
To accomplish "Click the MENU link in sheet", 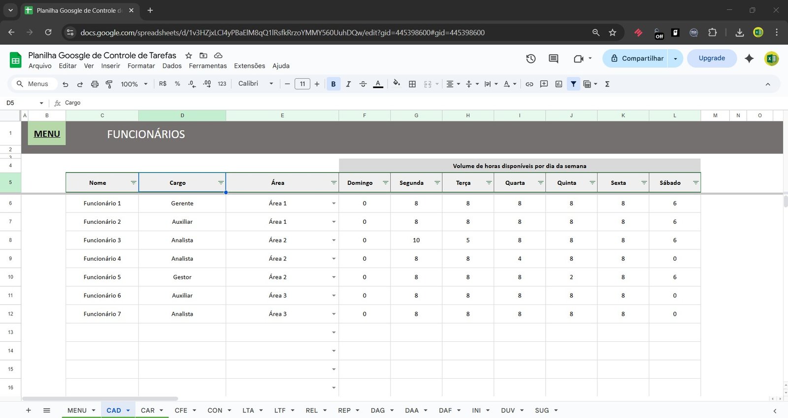I will click(47, 134).
